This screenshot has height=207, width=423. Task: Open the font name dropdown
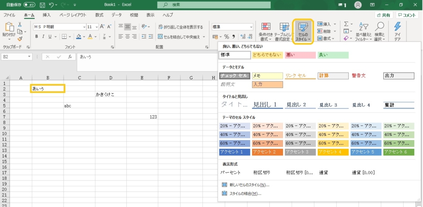(x=83, y=27)
